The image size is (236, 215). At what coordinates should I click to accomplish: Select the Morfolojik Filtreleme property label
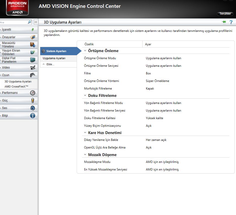(x=98, y=89)
